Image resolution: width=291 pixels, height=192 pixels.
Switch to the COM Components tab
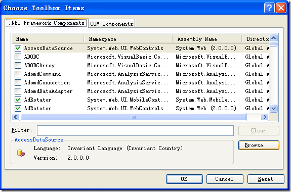(111, 24)
